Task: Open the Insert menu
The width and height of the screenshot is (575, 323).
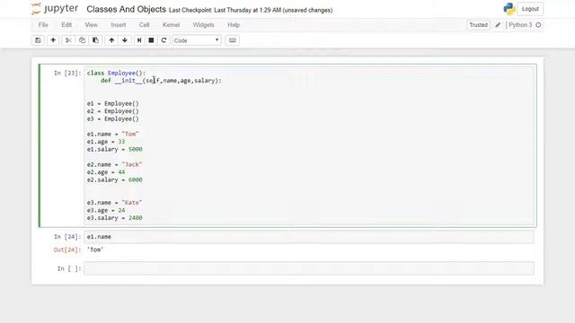Action: (x=118, y=25)
